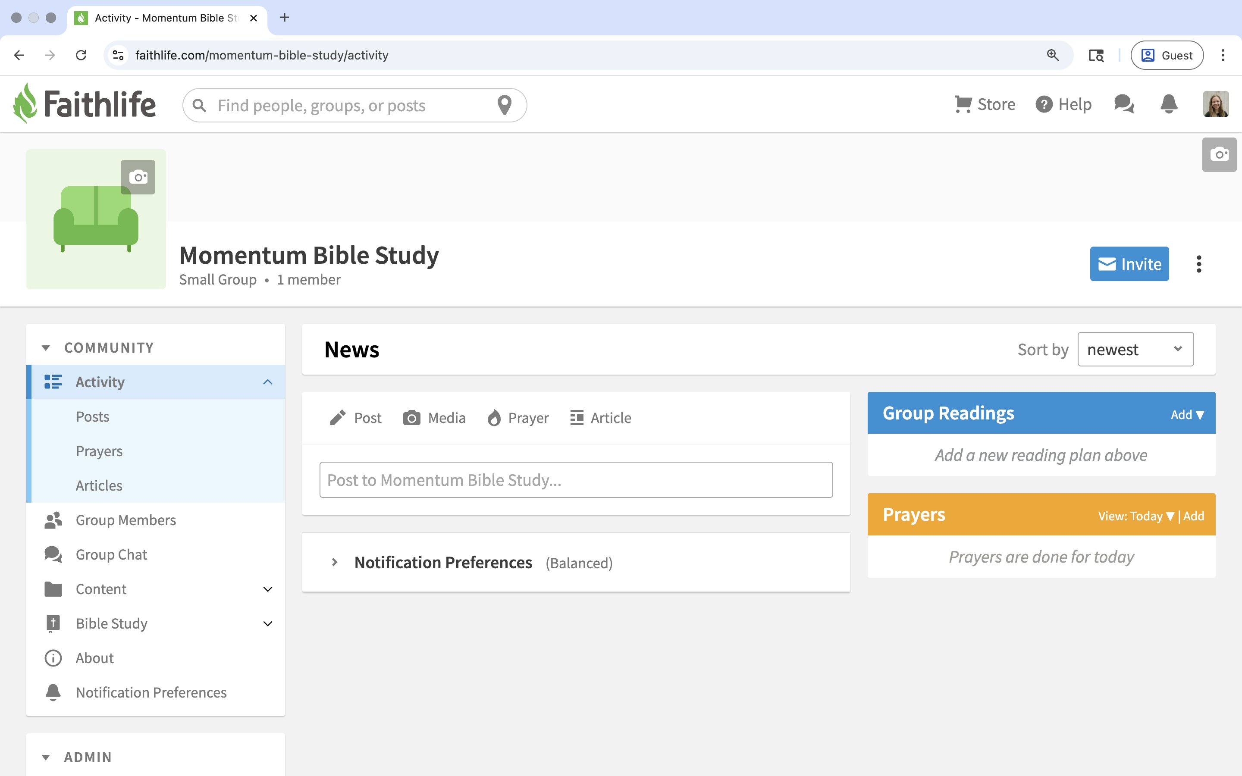Click the Faithlife flame logo
The image size is (1242, 776).
coord(25,103)
